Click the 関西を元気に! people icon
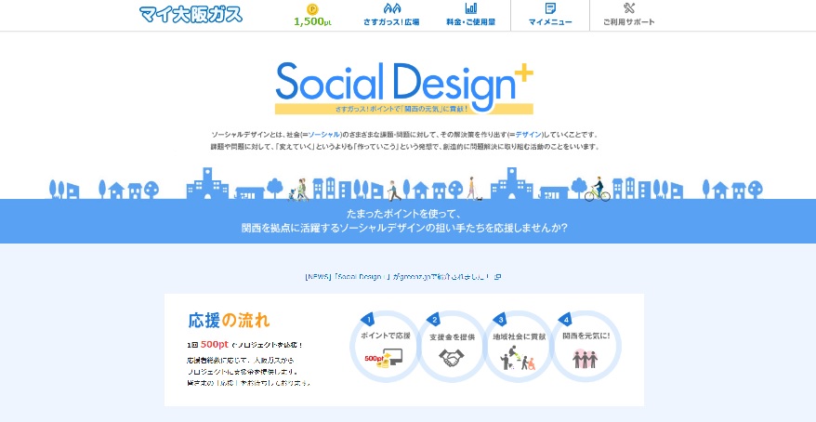The height and width of the screenshot is (422, 816). coord(585,359)
